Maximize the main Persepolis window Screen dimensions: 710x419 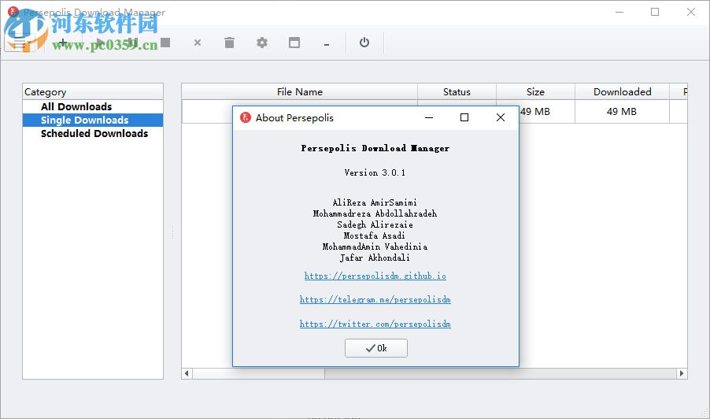coord(655,12)
